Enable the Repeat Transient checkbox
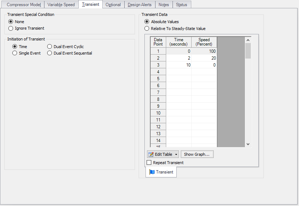 (x=149, y=163)
